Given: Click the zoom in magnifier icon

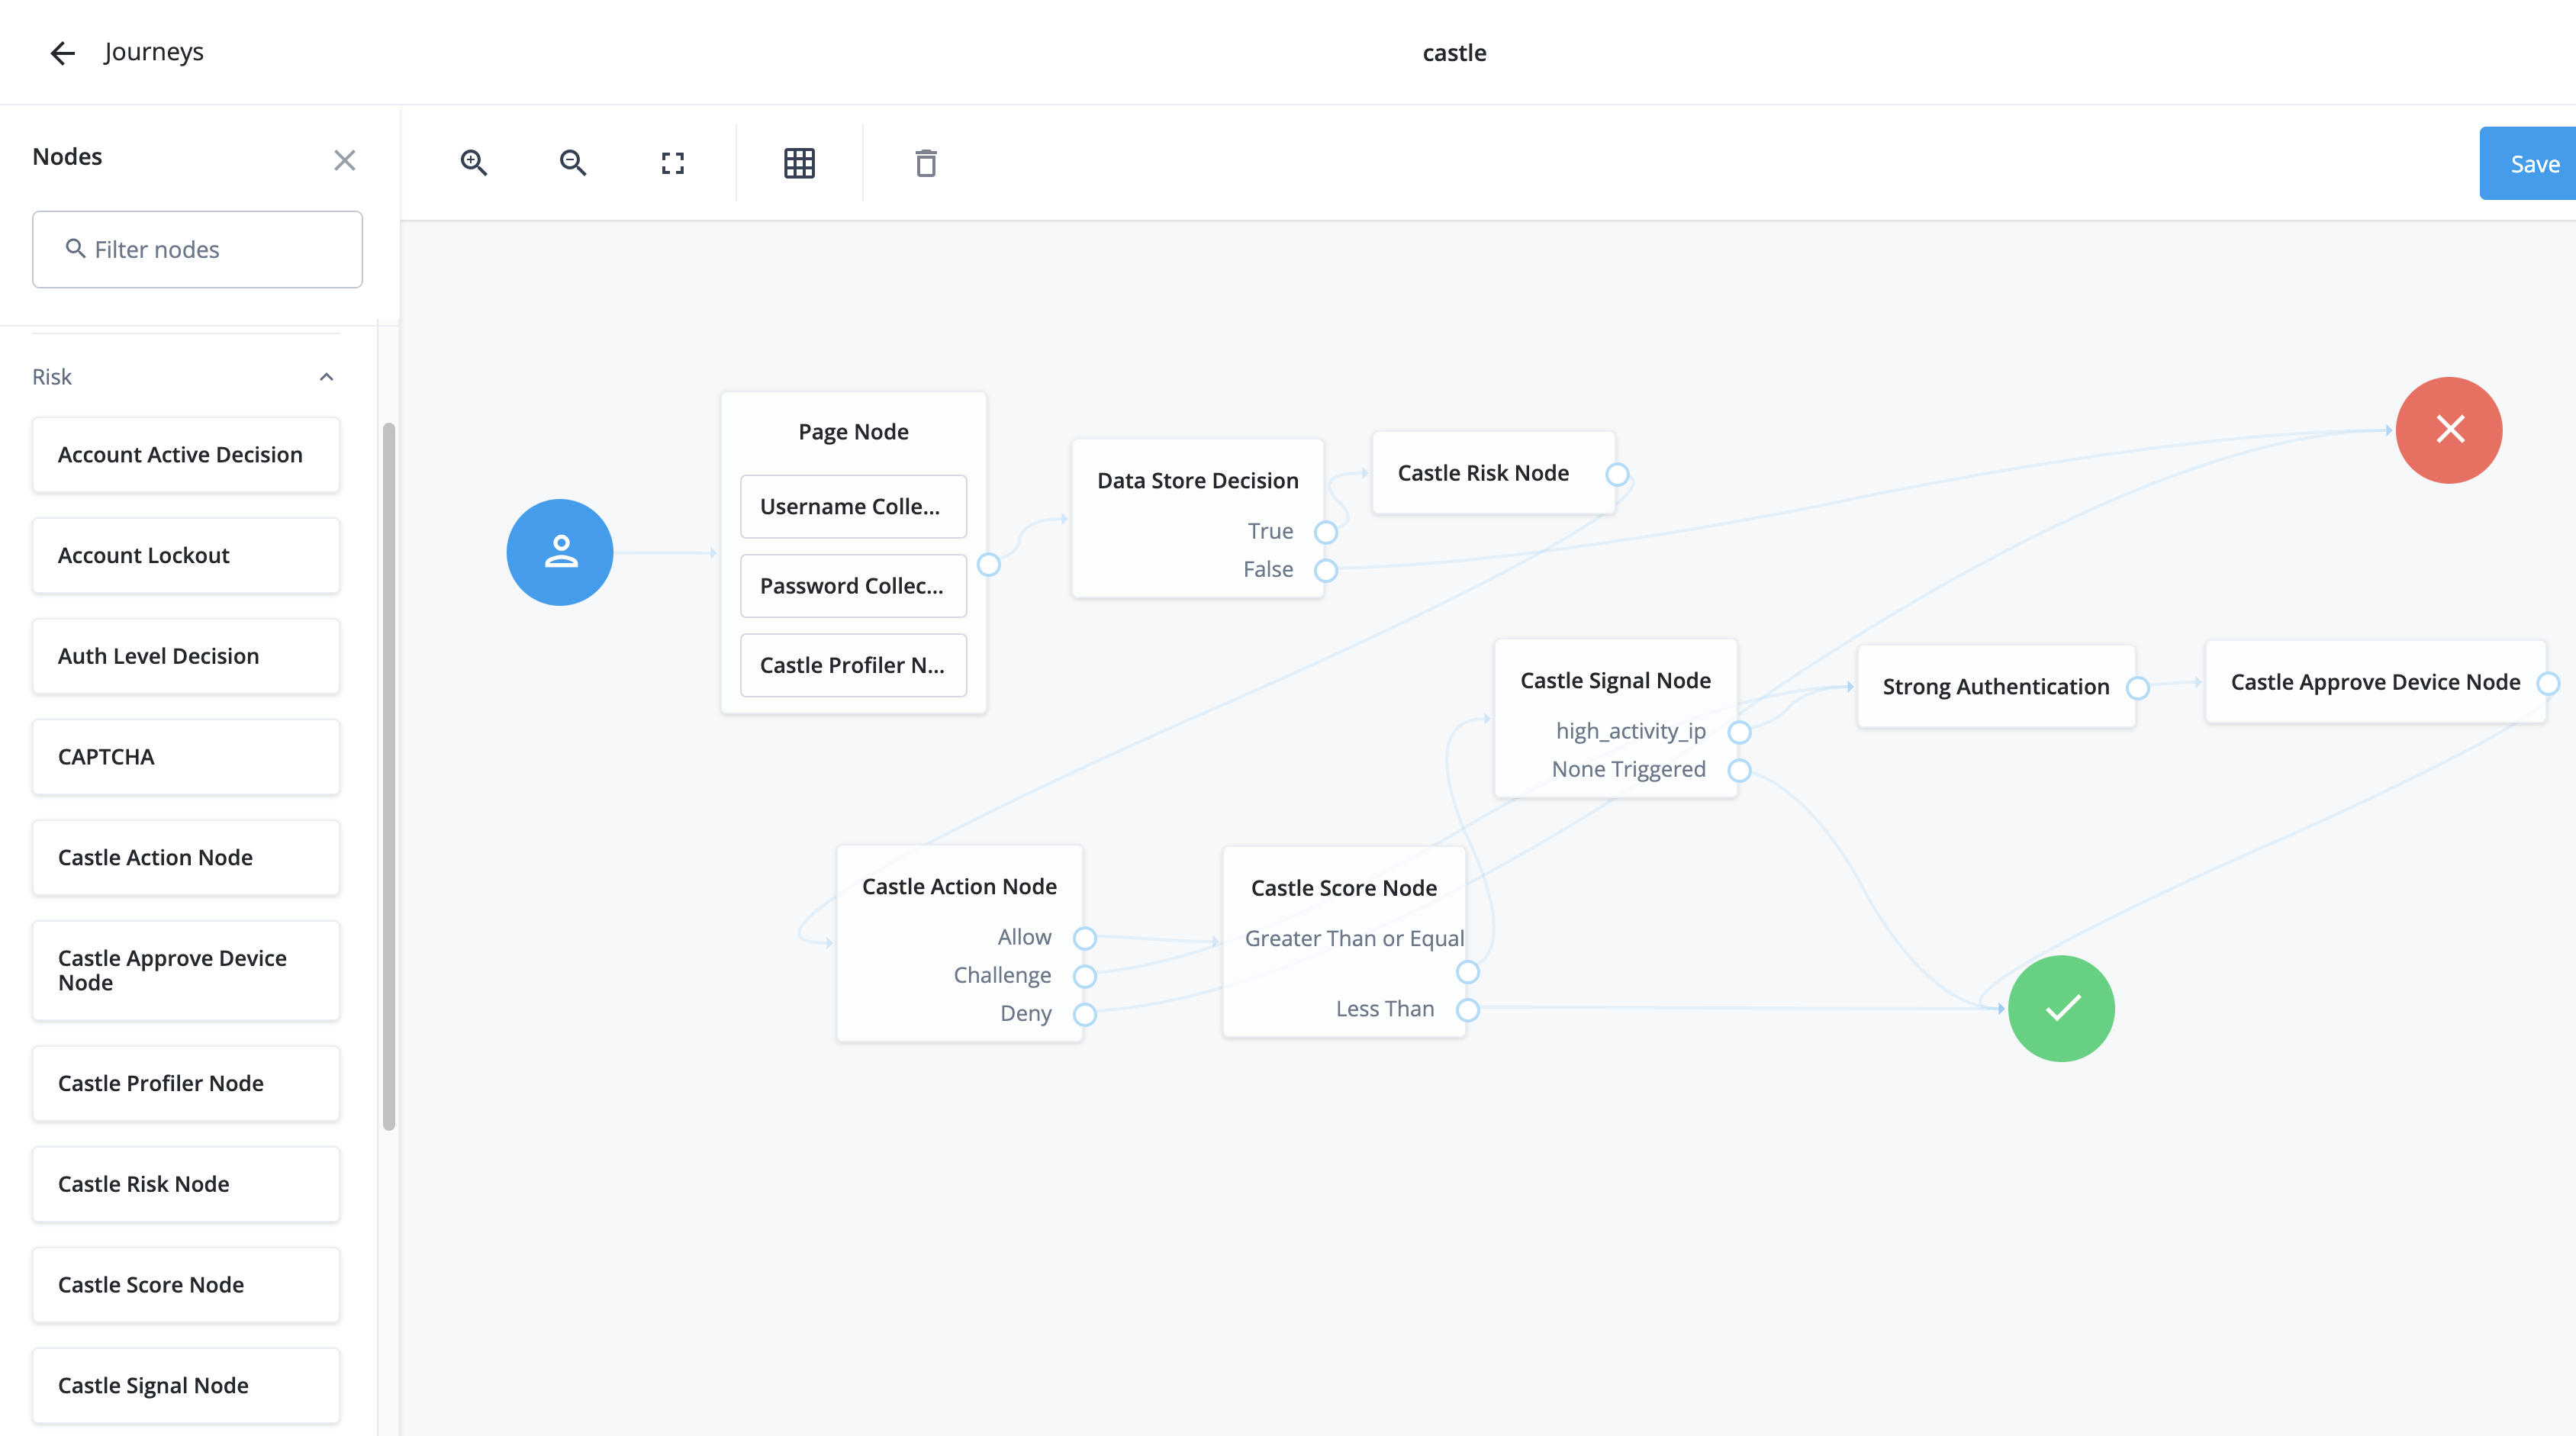Looking at the screenshot, I should pos(473,163).
